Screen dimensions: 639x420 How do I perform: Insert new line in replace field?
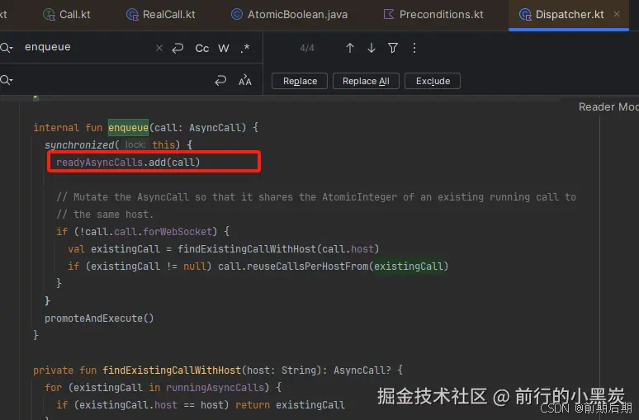coord(220,80)
